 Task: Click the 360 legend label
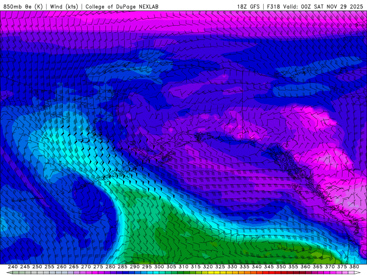click(306, 267)
